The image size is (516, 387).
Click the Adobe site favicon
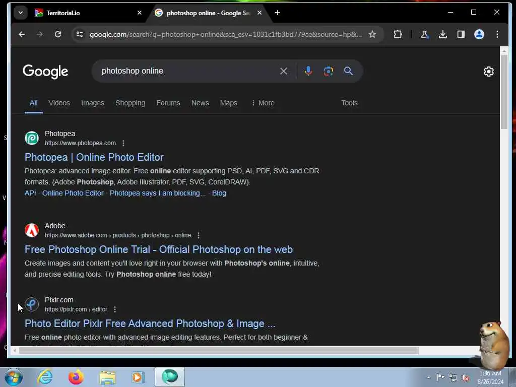32,230
